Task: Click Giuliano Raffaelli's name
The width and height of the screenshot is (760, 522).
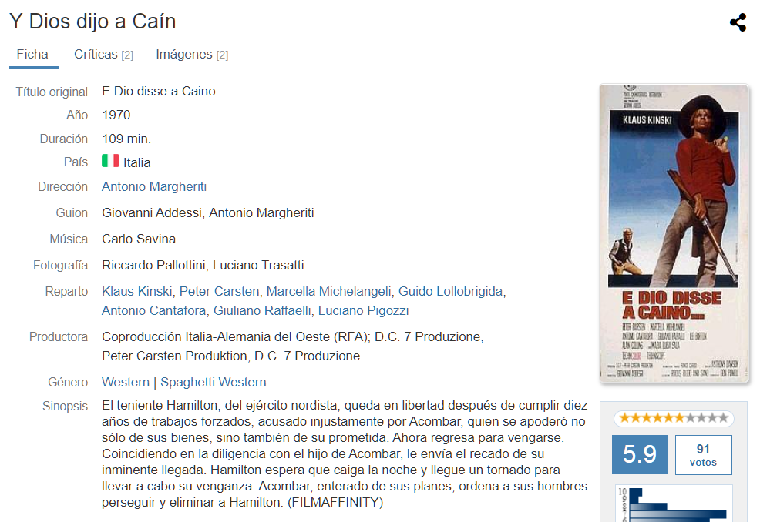Action: pos(262,310)
